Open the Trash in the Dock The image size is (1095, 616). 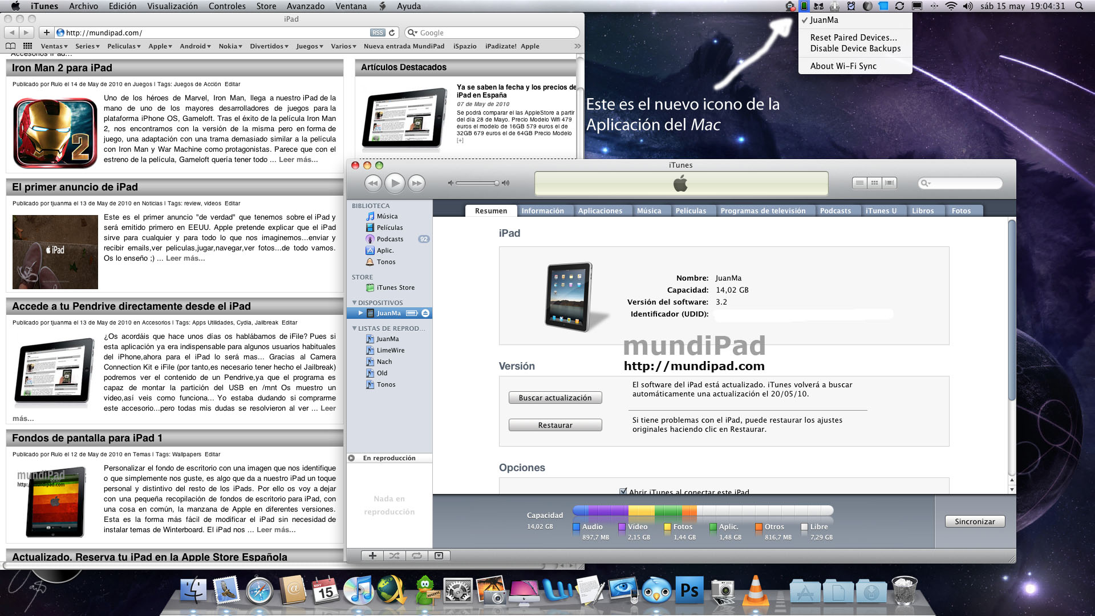pyautogui.click(x=904, y=590)
